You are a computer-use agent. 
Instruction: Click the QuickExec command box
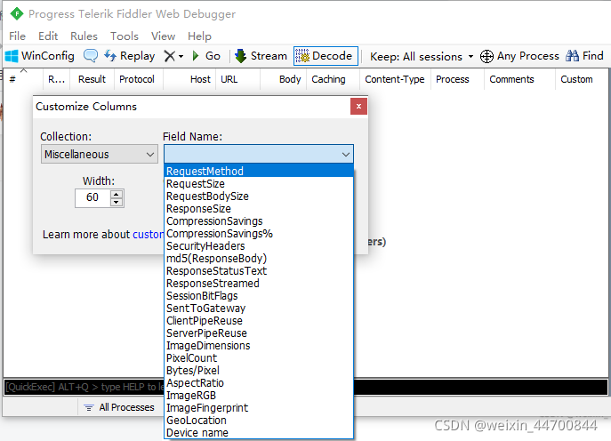306,388
